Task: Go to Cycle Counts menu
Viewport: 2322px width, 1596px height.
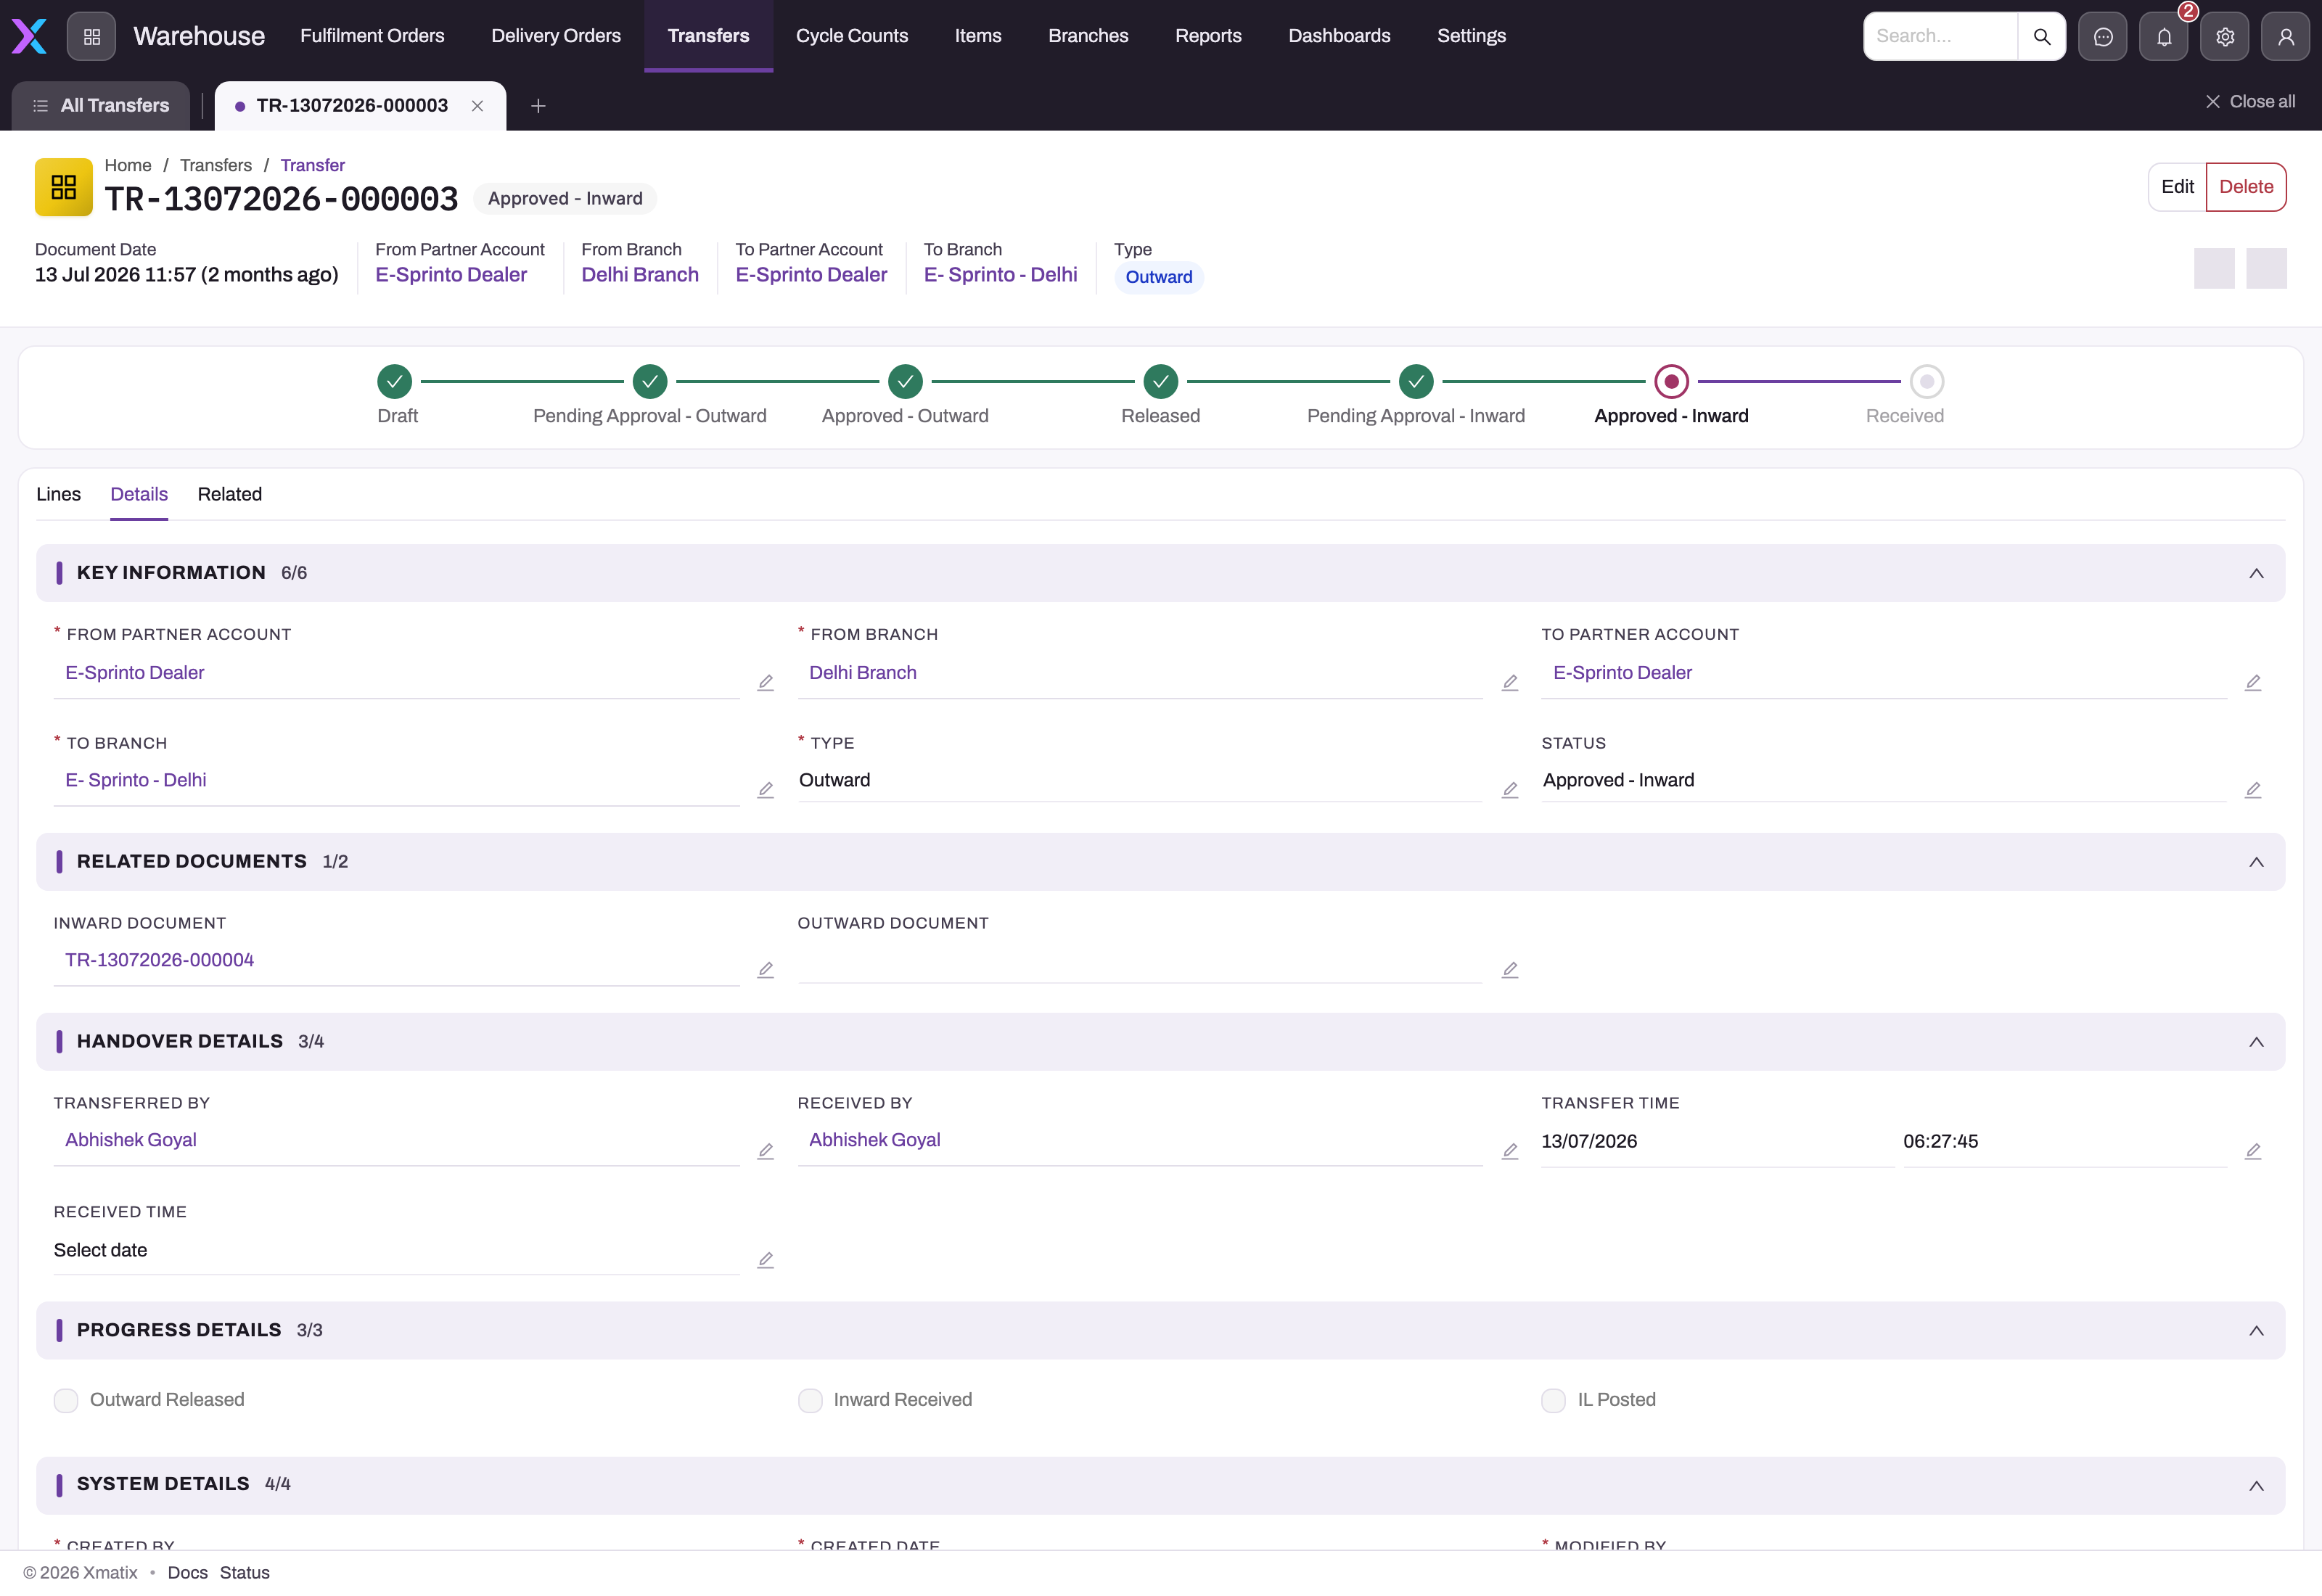Action: point(852,36)
